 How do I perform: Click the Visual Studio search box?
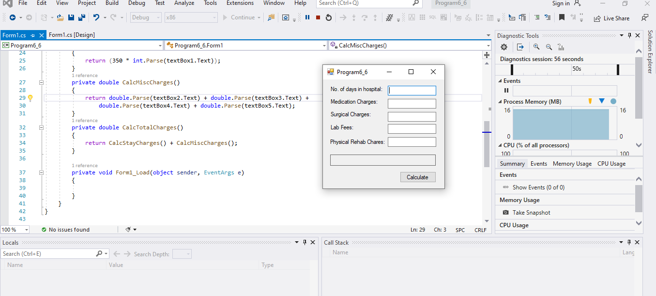[370, 3]
